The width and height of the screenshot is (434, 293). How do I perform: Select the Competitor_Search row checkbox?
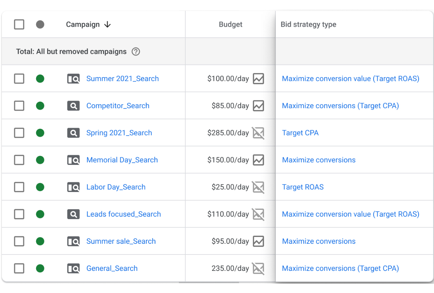pyautogui.click(x=19, y=106)
